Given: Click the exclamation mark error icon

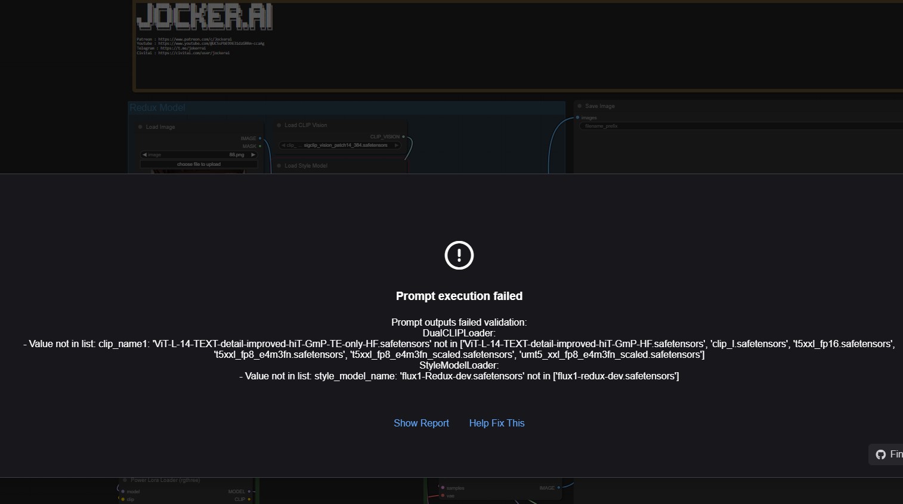Looking at the screenshot, I should pos(459,255).
